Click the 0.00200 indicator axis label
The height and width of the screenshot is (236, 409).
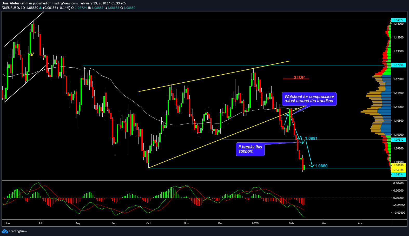point(398,191)
